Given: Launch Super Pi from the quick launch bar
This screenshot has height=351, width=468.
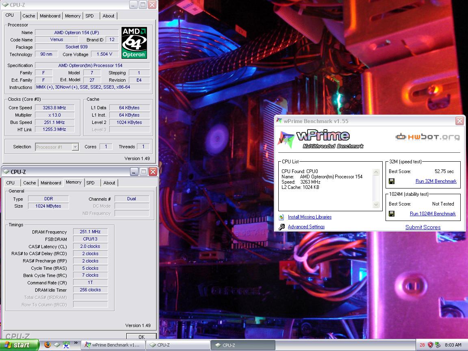Looking at the screenshot, I should 66,345.
